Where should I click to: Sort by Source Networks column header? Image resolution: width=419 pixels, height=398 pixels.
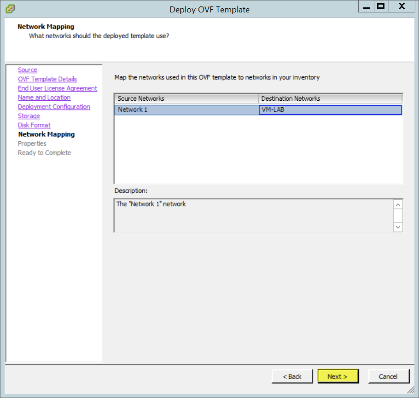pos(186,98)
